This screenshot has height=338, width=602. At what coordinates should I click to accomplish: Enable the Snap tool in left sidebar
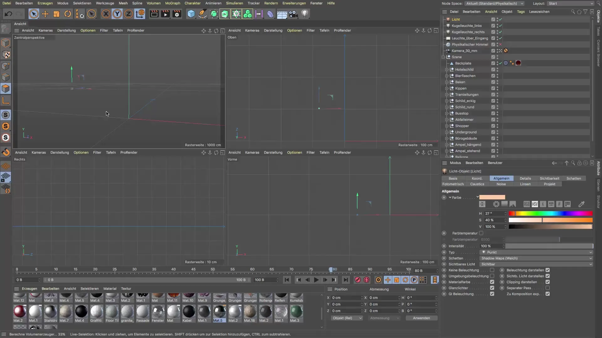coord(6,152)
